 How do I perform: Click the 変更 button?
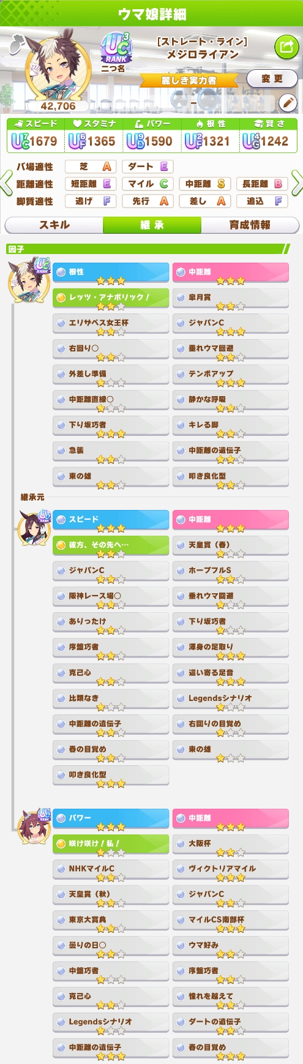[x=272, y=78]
